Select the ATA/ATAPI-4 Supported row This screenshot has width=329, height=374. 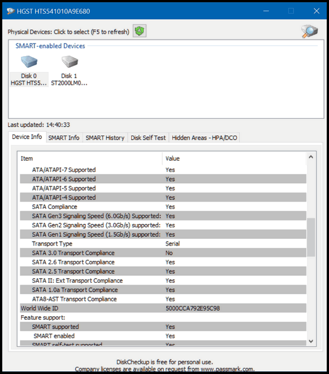pos(163,197)
